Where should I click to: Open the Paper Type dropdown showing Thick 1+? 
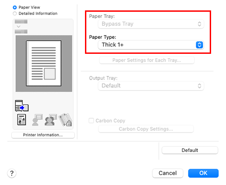click(x=151, y=45)
